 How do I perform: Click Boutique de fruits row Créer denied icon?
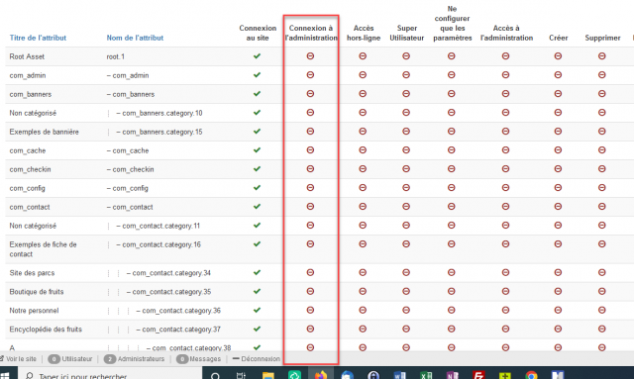point(558,291)
